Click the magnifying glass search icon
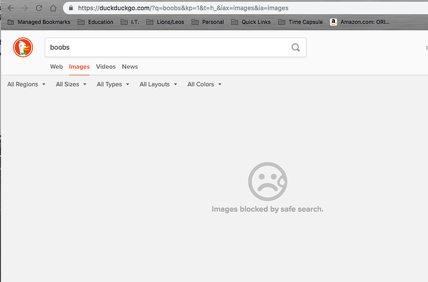Image resolution: width=428 pixels, height=282 pixels. pyautogui.click(x=296, y=48)
